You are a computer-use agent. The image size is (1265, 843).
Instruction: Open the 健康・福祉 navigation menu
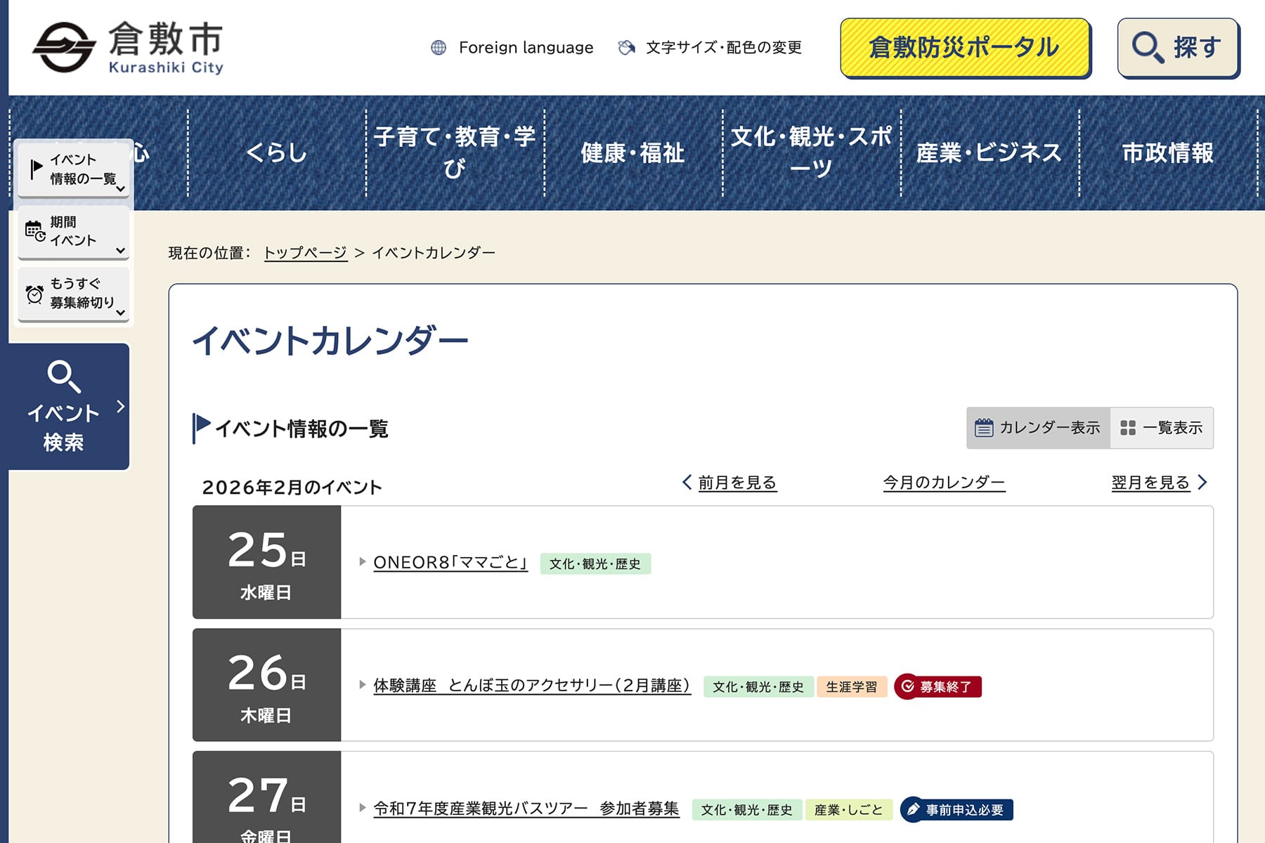tap(632, 152)
